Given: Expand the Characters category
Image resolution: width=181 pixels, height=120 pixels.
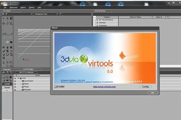Looking at the screenshot, I should 97,25.
